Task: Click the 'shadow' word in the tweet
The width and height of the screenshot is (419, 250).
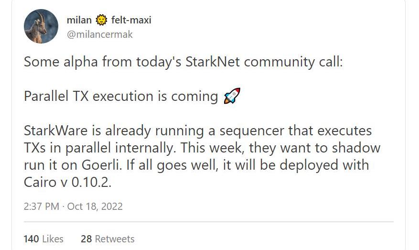Action: [x=356, y=148]
